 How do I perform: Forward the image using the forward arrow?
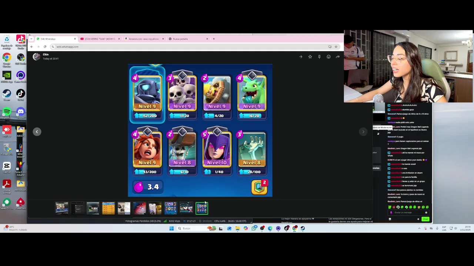tap(338, 57)
